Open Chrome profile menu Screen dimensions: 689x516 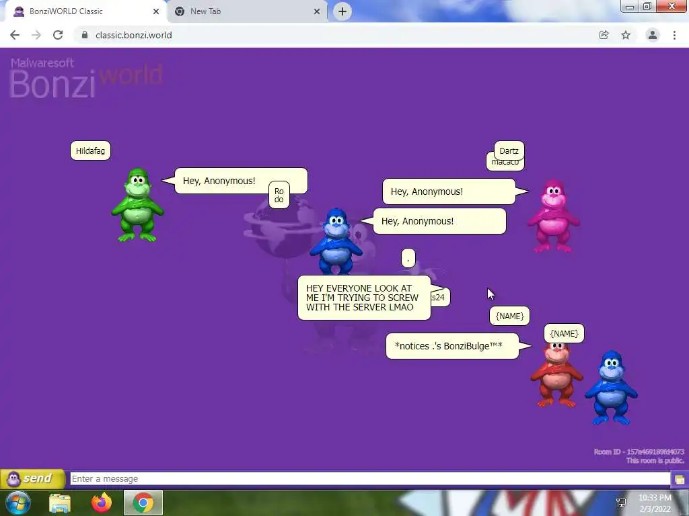tap(653, 35)
